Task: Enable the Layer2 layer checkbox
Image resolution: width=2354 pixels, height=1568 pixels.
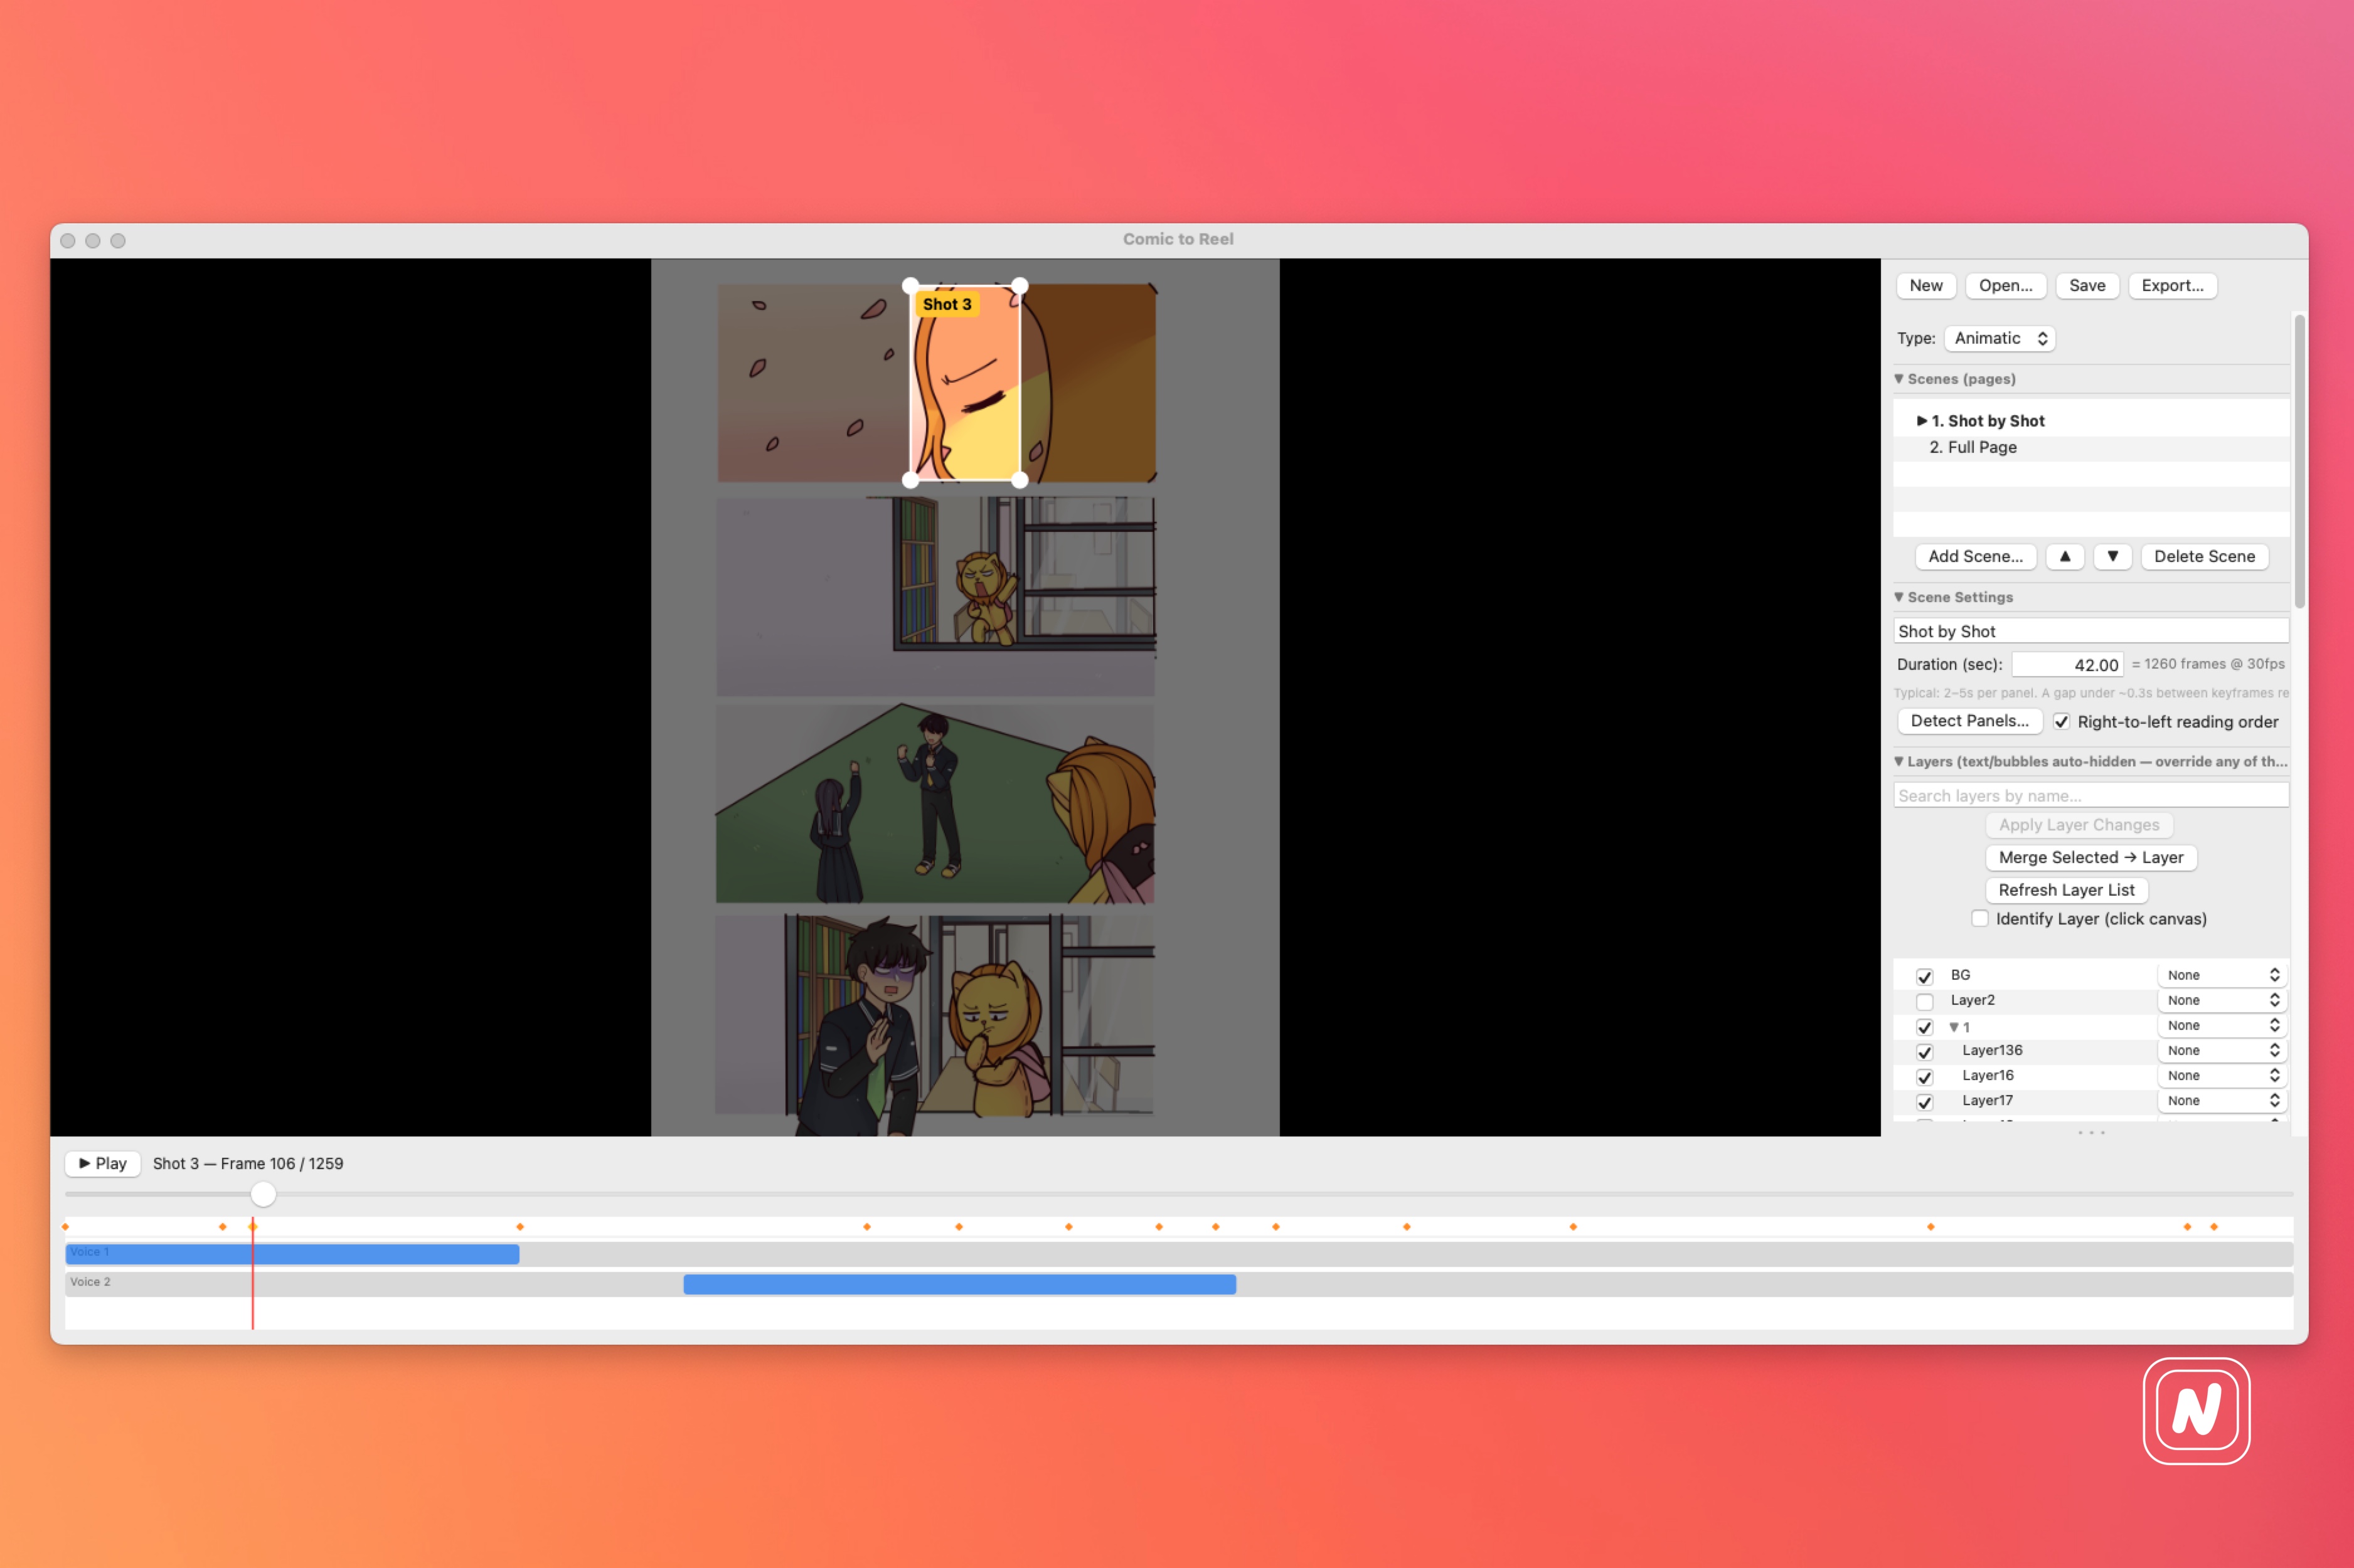Action: pos(1924,1001)
